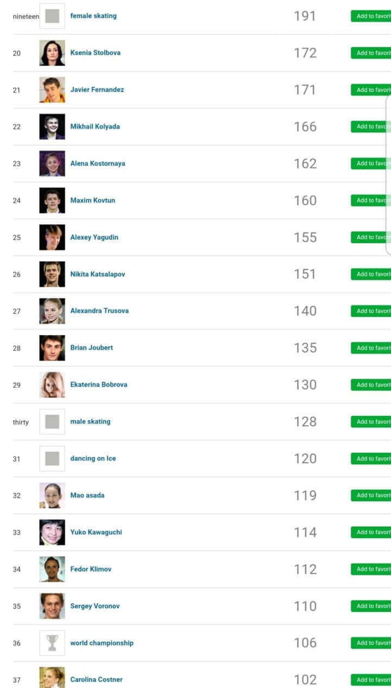This screenshot has height=688, width=391.
Task: Open Ksenia Stolbova's profile photo
Action: pyautogui.click(x=52, y=53)
